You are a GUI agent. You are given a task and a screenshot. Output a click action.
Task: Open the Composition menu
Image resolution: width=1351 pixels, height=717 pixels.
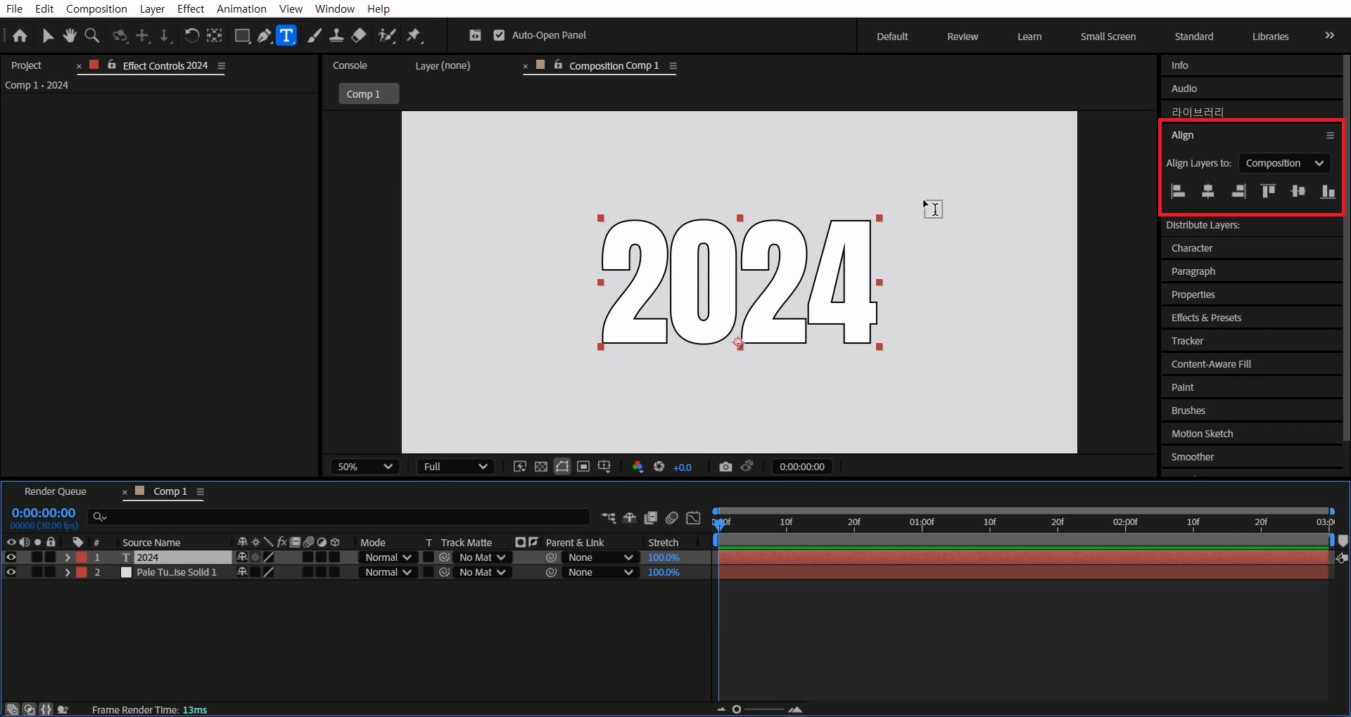(x=96, y=8)
